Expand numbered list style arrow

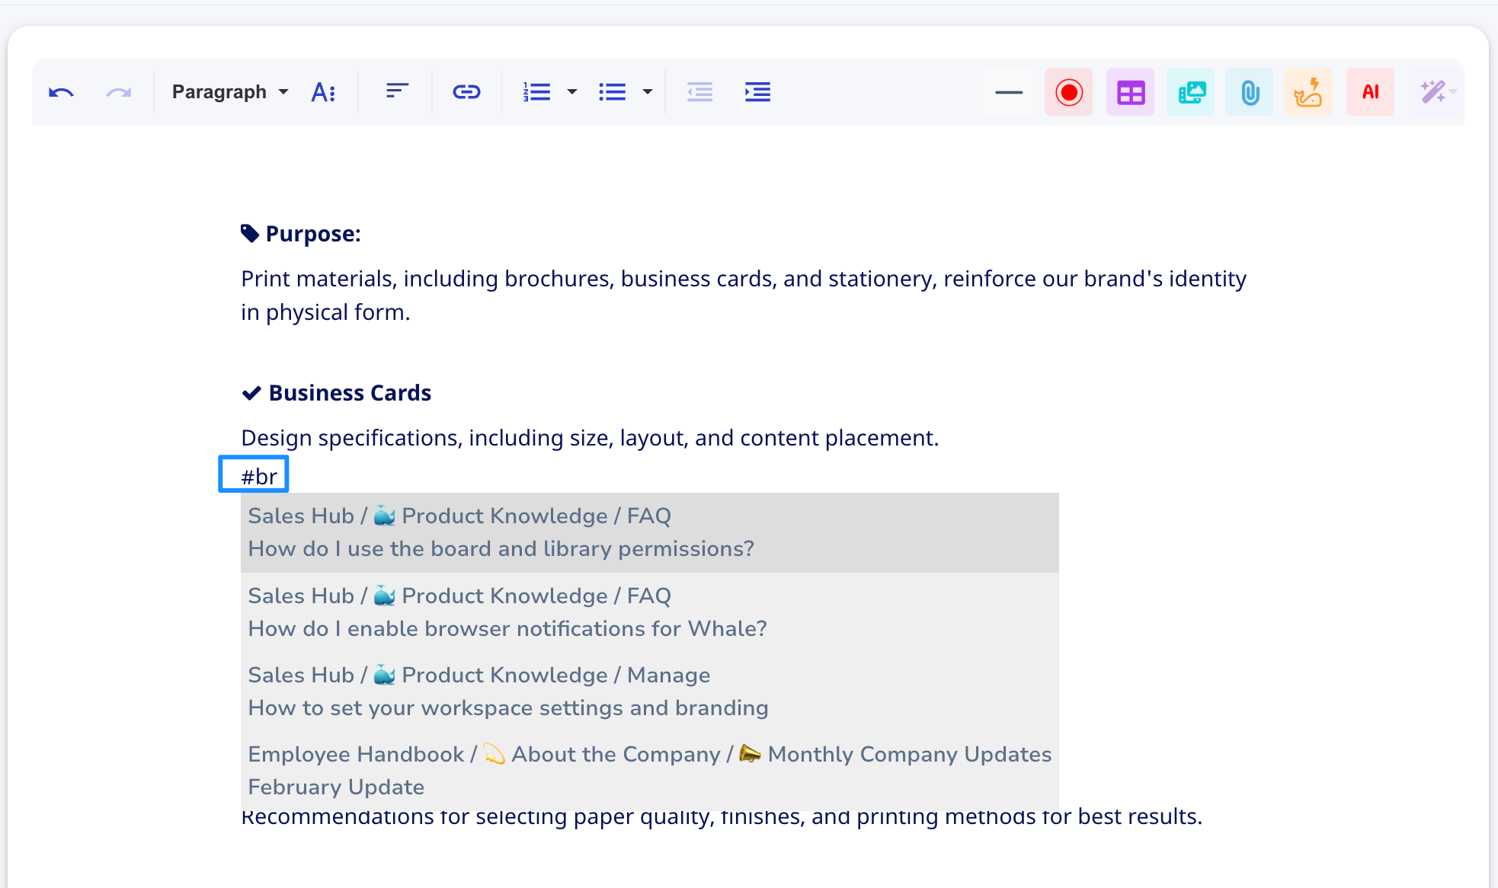pyautogui.click(x=572, y=92)
